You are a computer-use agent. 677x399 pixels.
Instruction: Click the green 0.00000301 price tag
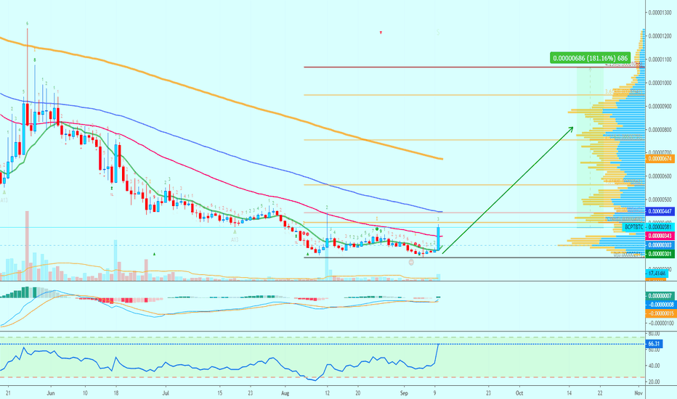coord(660,254)
